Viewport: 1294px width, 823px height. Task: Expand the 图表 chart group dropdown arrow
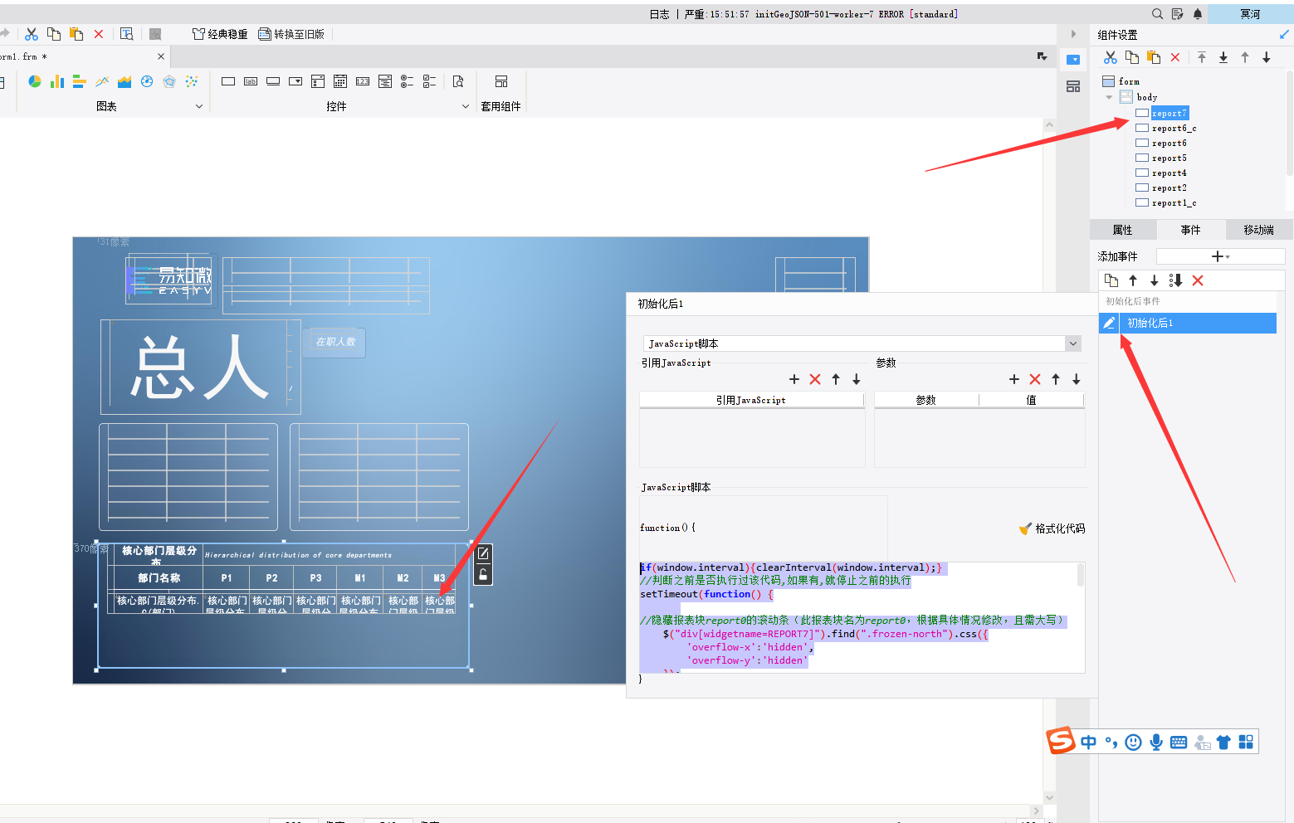tap(199, 106)
